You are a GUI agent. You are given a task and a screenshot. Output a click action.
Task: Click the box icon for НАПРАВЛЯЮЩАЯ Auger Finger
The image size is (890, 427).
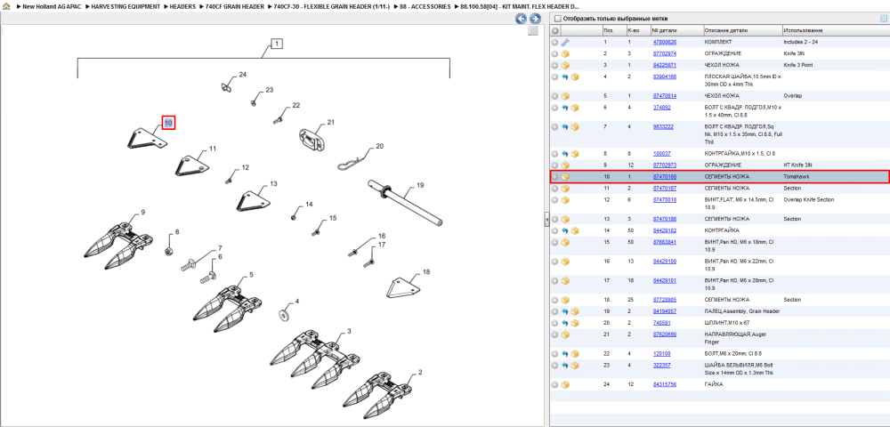[565, 334]
